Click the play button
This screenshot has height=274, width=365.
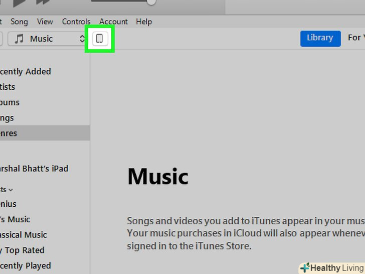click(19, 3)
